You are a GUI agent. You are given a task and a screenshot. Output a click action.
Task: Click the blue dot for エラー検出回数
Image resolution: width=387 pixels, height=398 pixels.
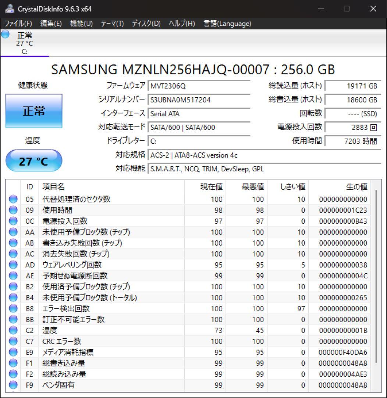(13, 308)
